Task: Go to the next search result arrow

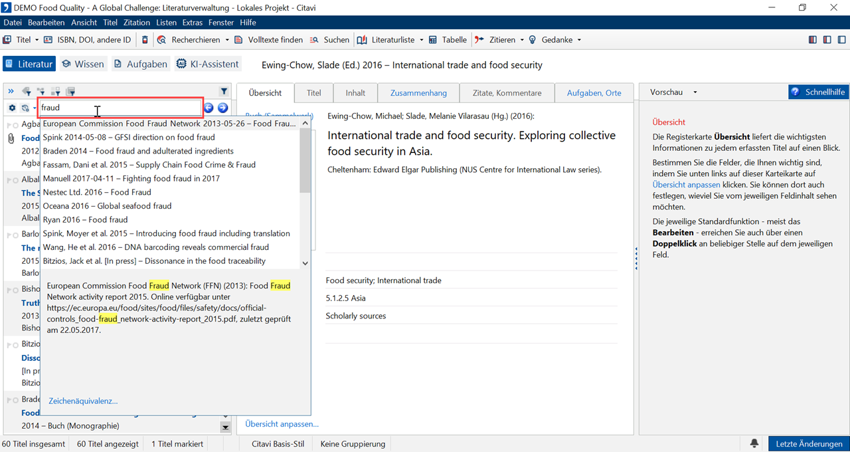Action: click(223, 108)
